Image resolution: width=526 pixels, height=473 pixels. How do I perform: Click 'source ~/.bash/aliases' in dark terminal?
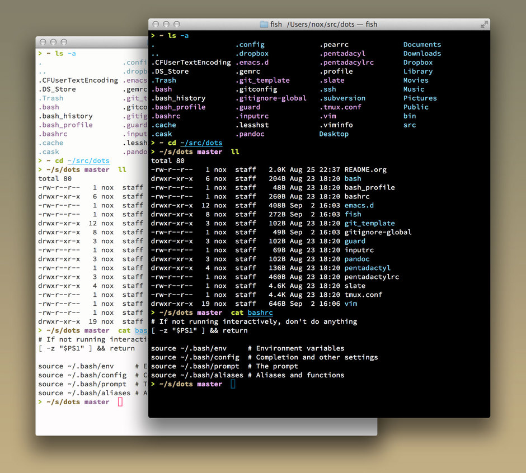point(197,376)
